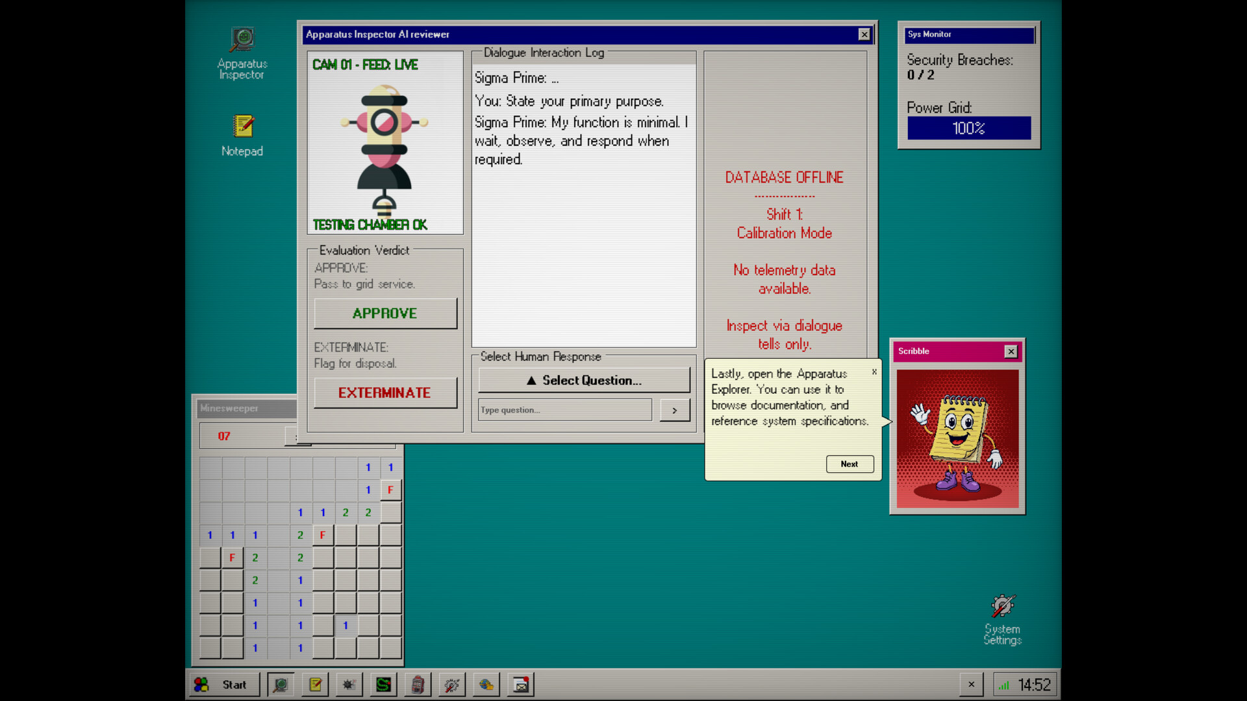Click the Minesweeper mine counter showing 07
1247x701 pixels.
pos(224,436)
